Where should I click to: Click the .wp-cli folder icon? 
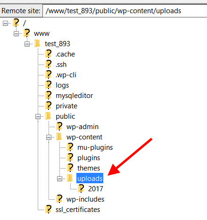(49, 74)
